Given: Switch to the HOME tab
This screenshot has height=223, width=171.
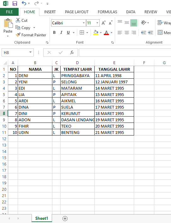Looking at the screenshot, I should pos(30,12).
